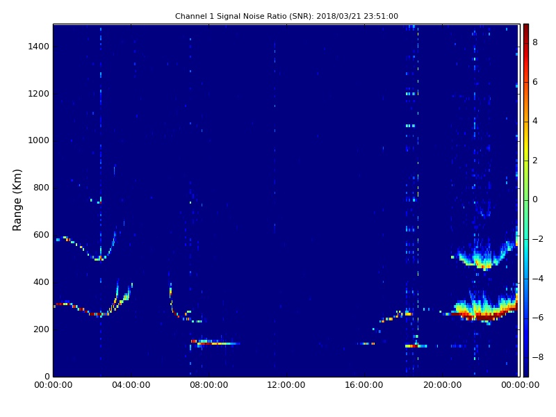This screenshot has height=417, width=556.
Task: Click the colorbar value 4 label
Action: [x=535, y=121]
